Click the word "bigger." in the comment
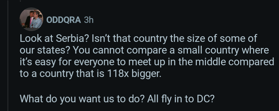 coord(146,74)
